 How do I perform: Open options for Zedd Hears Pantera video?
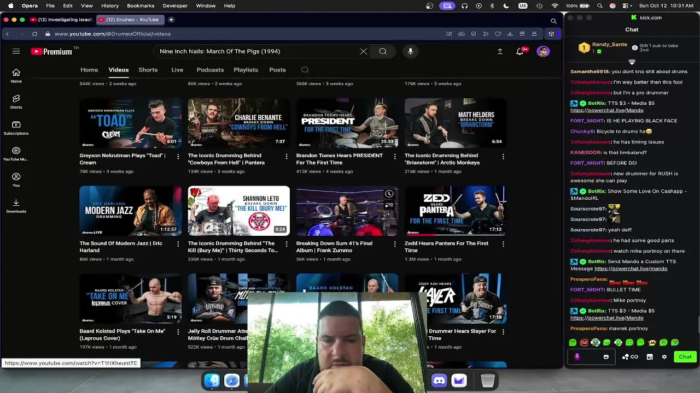pyautogui.click(x=503, y=244)
